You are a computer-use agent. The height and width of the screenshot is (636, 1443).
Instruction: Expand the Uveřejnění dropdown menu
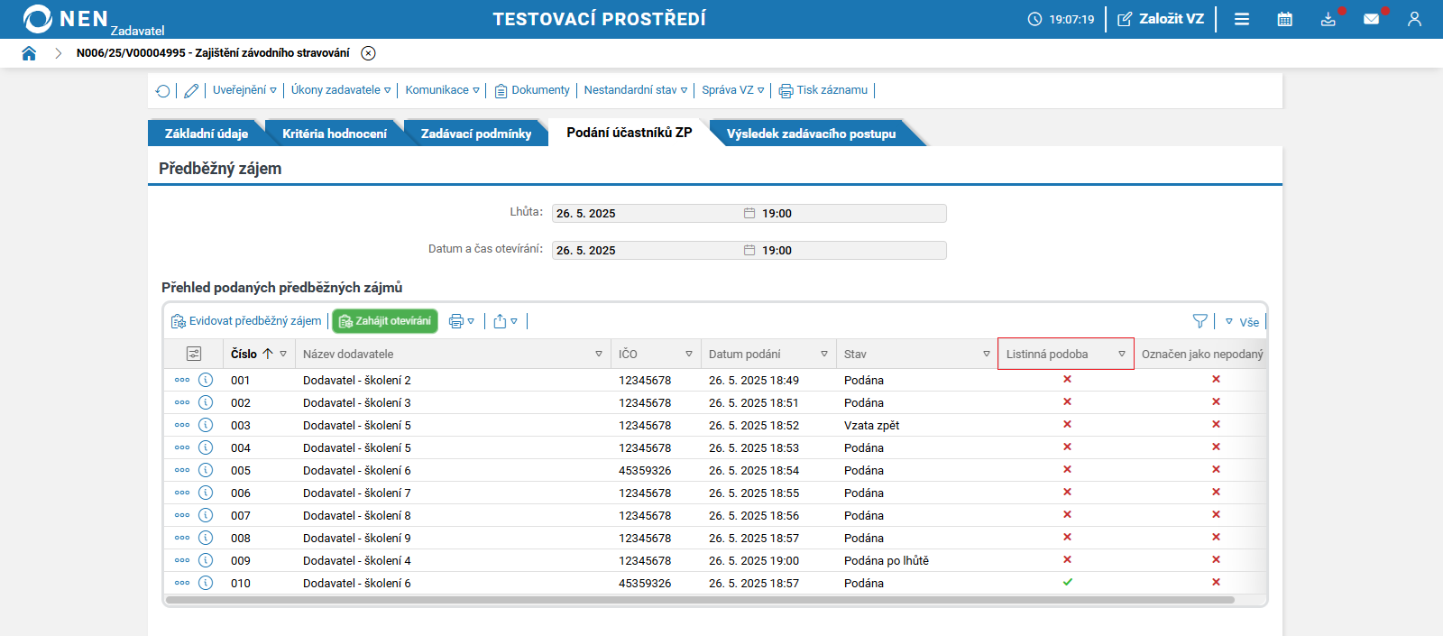tap(244, 90)
